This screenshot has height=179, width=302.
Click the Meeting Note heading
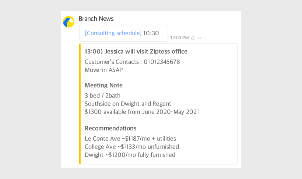(103, 85)
